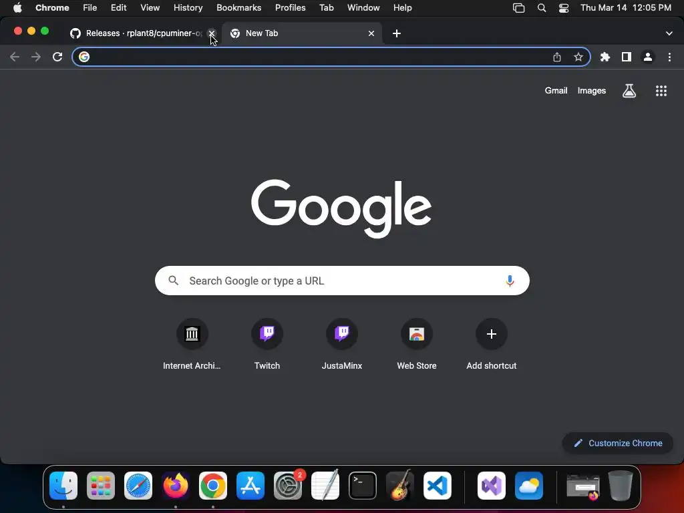Viewport: 684px width, 513px height.
Task: Toggle the Chrome side panel
Action: (627, 57)
